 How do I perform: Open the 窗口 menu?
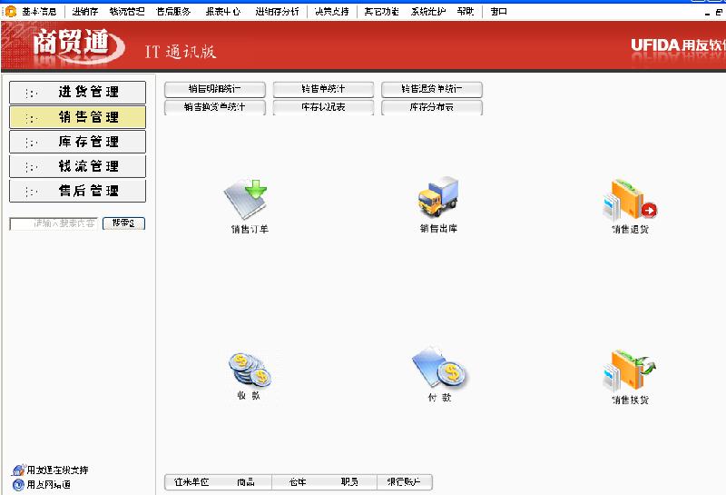click(x=498, y=12)
